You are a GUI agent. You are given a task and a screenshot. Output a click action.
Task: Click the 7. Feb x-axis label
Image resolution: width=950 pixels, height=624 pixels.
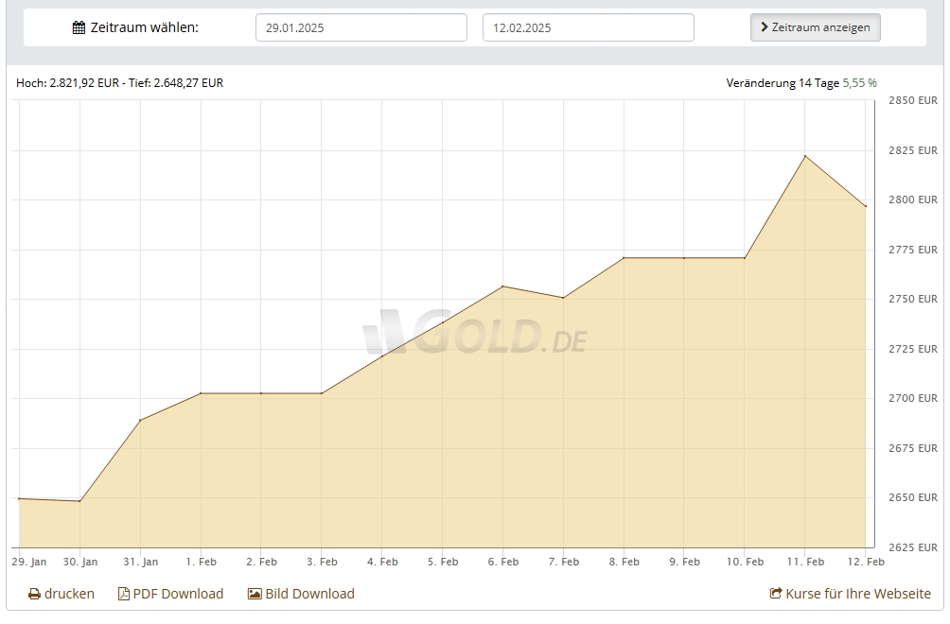[563, 562]
